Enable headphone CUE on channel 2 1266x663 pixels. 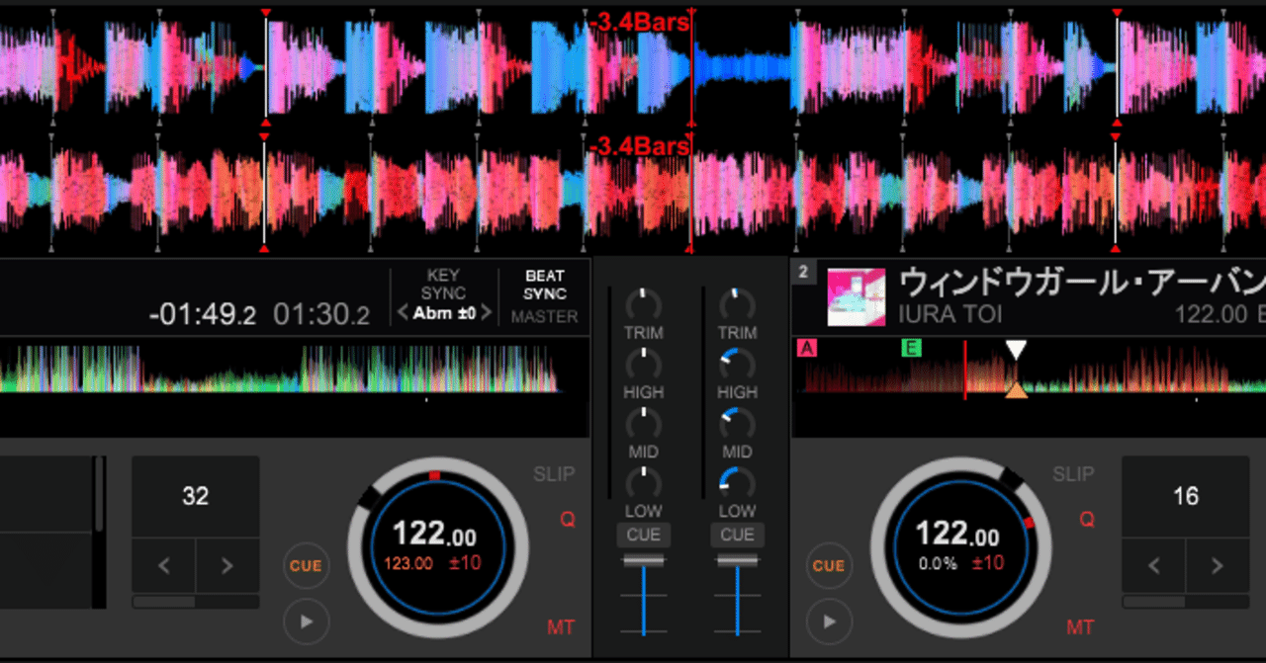(737, 535)
